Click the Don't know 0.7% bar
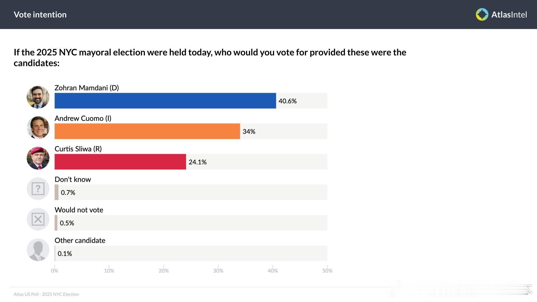537x302 pixels. (x=56, y=192)
